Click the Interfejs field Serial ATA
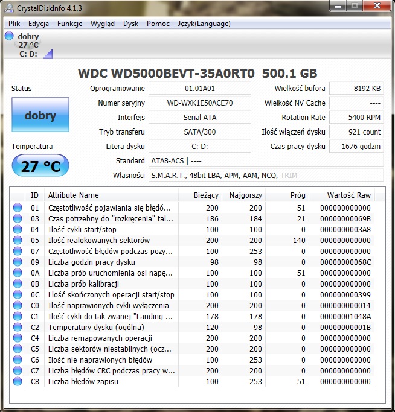The image size is (395, 412). click(200, 117)
